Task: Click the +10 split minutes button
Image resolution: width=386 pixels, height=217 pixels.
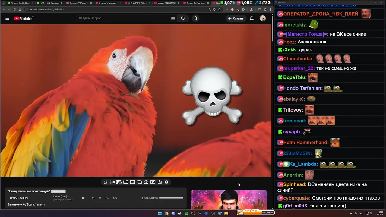Action: [x=107, y=198]
